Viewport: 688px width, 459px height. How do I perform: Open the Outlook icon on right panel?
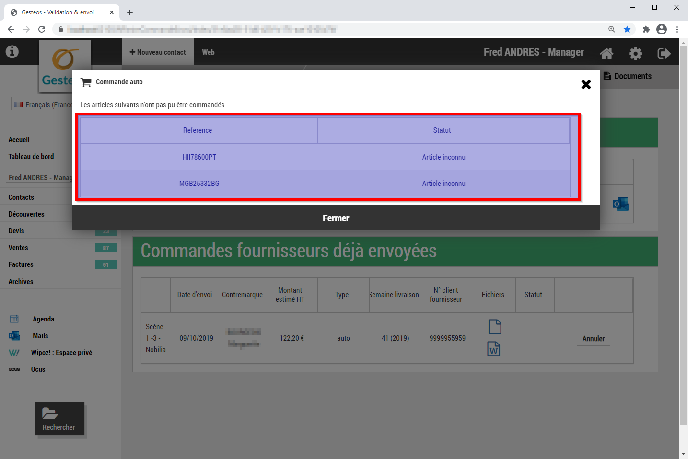620,204
